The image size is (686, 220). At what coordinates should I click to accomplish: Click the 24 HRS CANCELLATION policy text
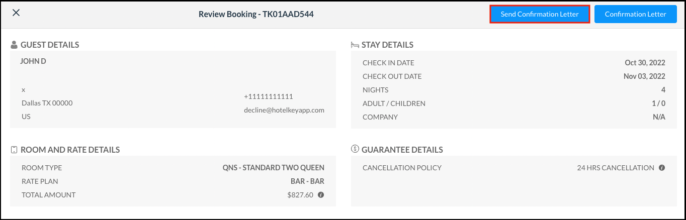616,168
